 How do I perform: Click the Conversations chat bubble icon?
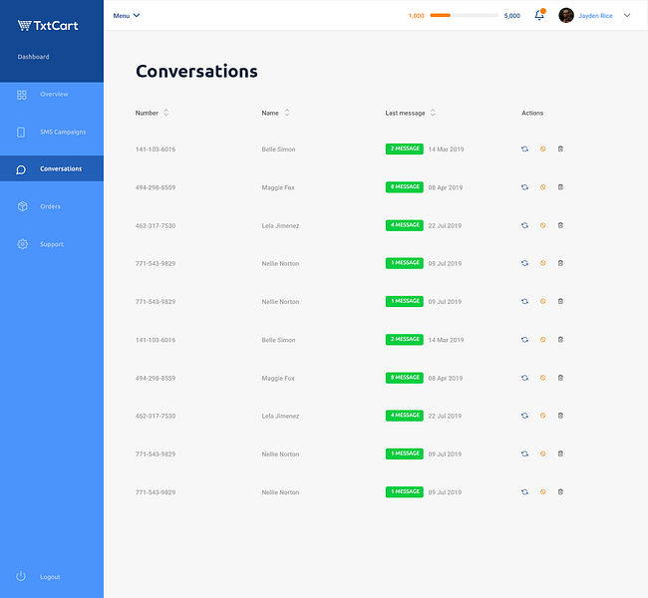point(21,169)
